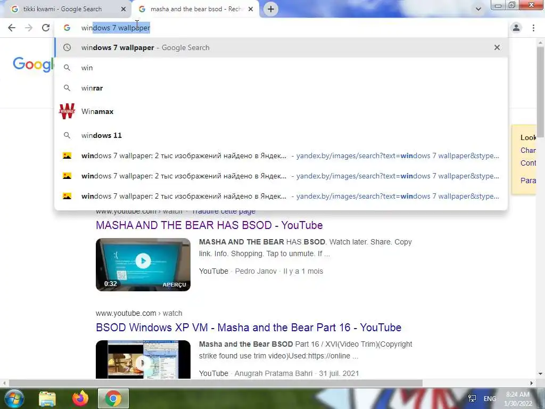
Task: Click the clock showing 8:24 AM
Action: (518, 399)
